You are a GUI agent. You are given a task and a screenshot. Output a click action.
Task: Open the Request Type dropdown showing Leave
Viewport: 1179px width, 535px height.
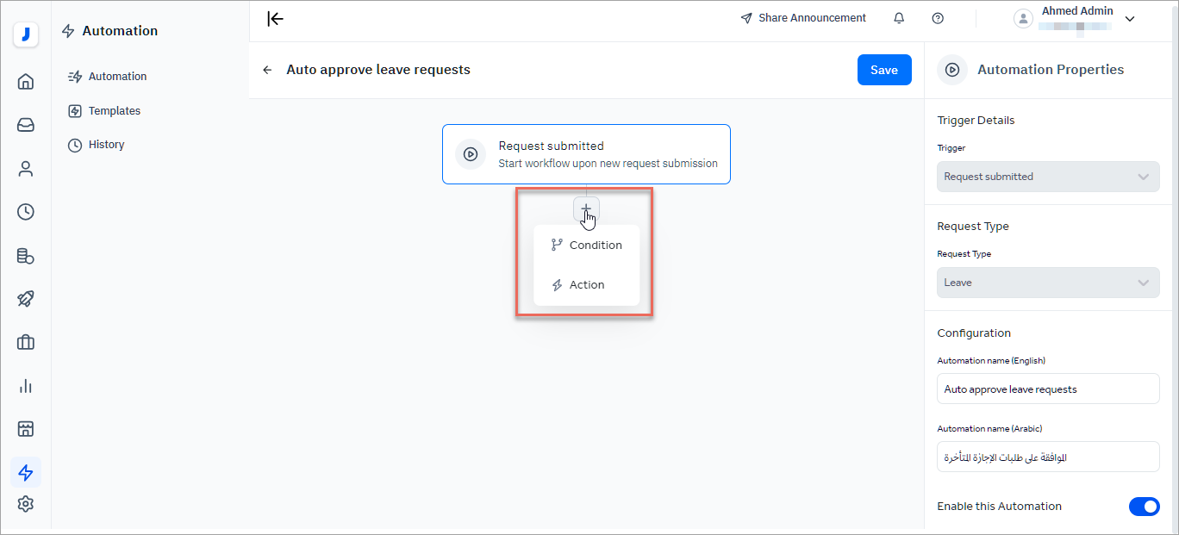click(x=1048, y=283)
